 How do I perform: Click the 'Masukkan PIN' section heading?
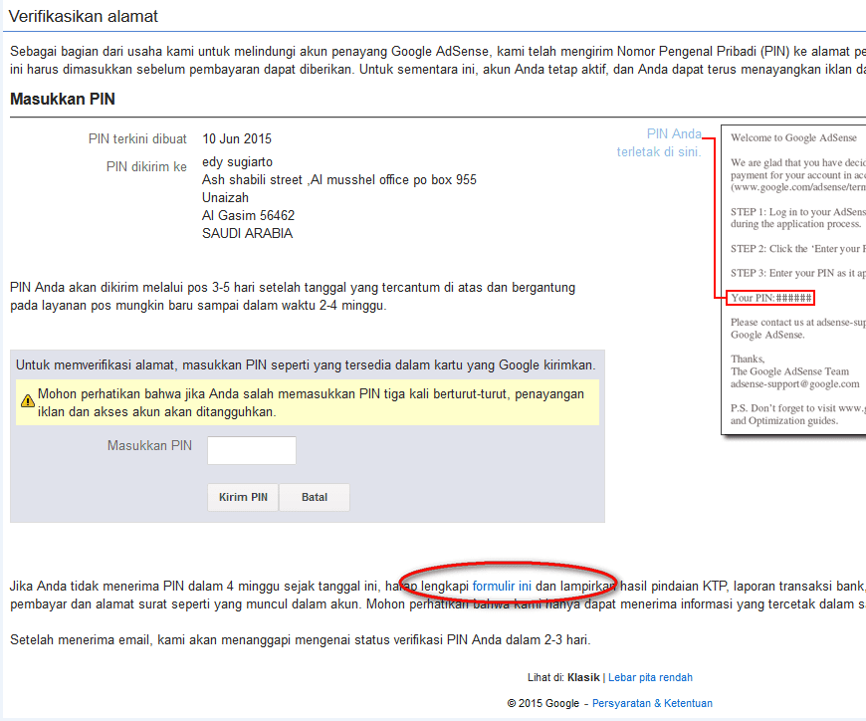(x=63, y=99)
